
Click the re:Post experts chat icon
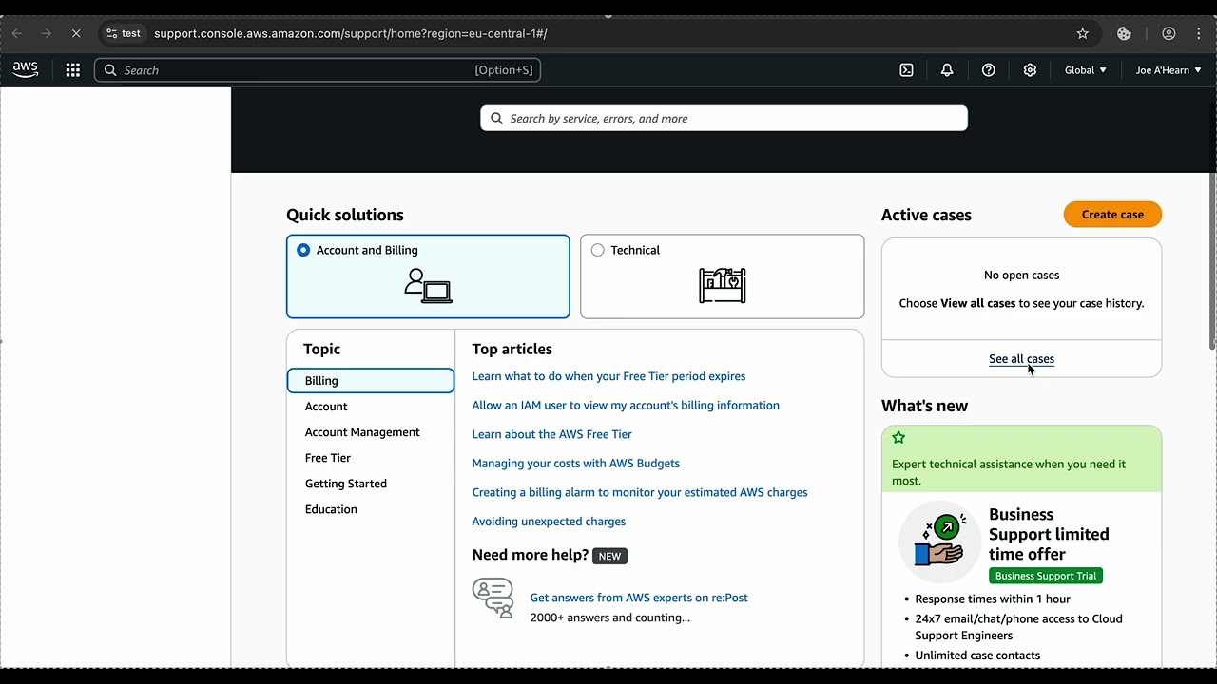tap(493, 598)
